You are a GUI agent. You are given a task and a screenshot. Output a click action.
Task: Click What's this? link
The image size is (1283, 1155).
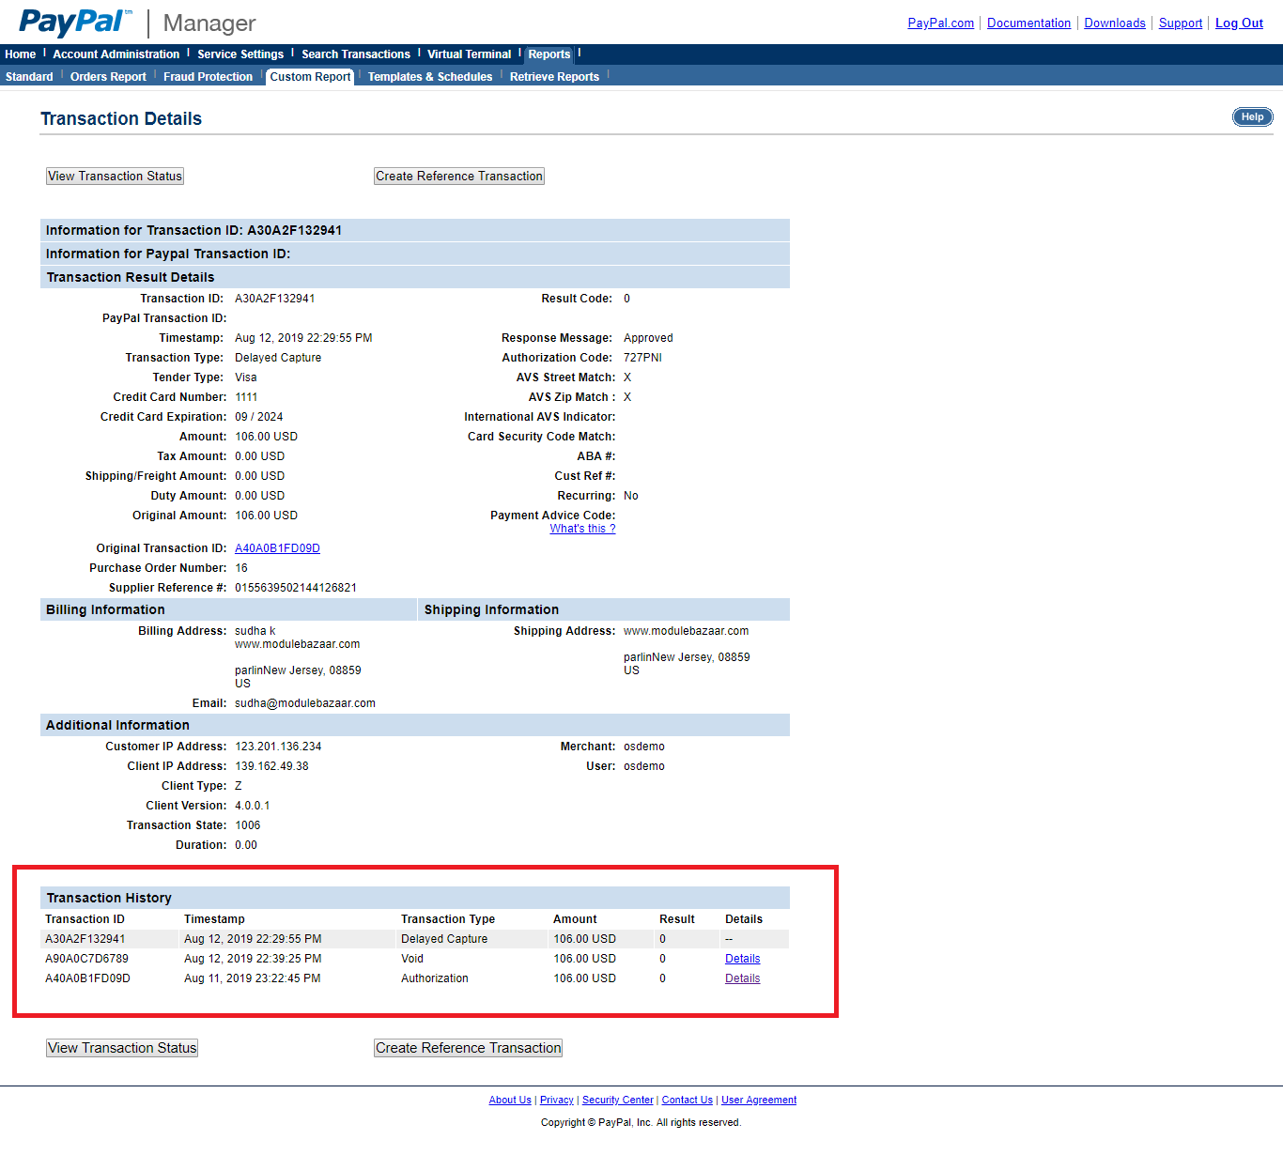(x=582, y=529)
